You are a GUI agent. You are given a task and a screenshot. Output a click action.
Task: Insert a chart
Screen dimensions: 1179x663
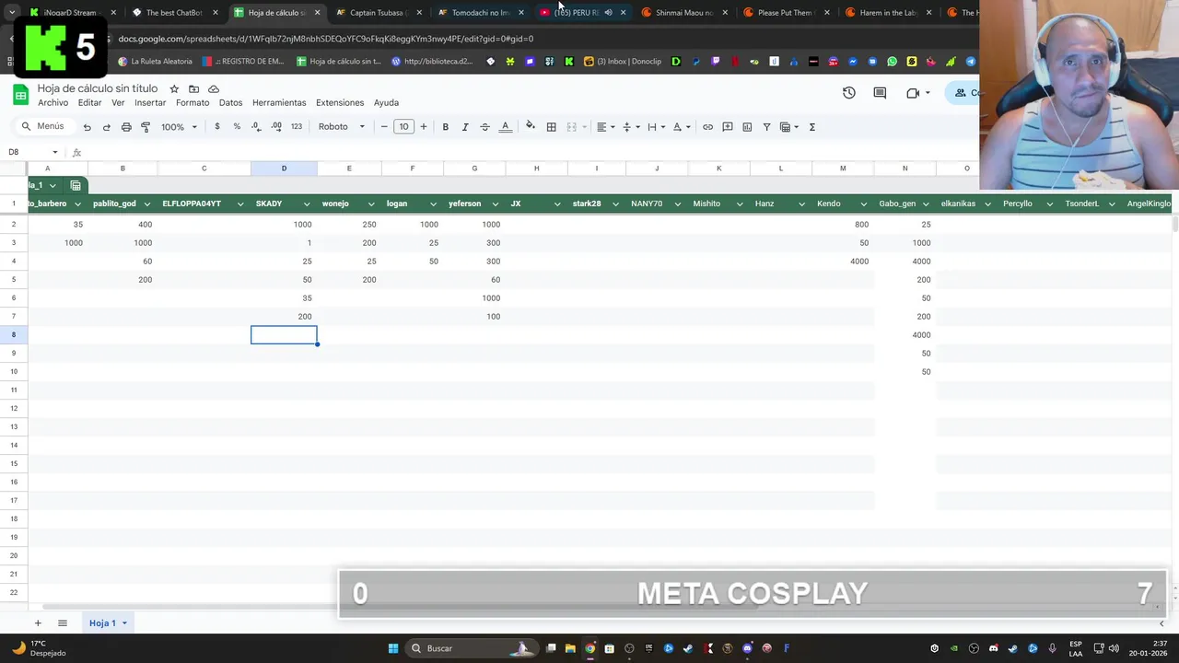coord(747,127)
